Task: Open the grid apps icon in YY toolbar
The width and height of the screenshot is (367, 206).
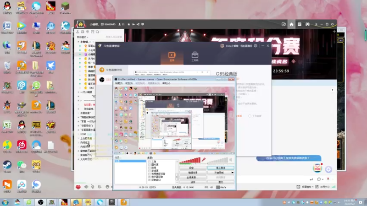Action: click(300, 24)
